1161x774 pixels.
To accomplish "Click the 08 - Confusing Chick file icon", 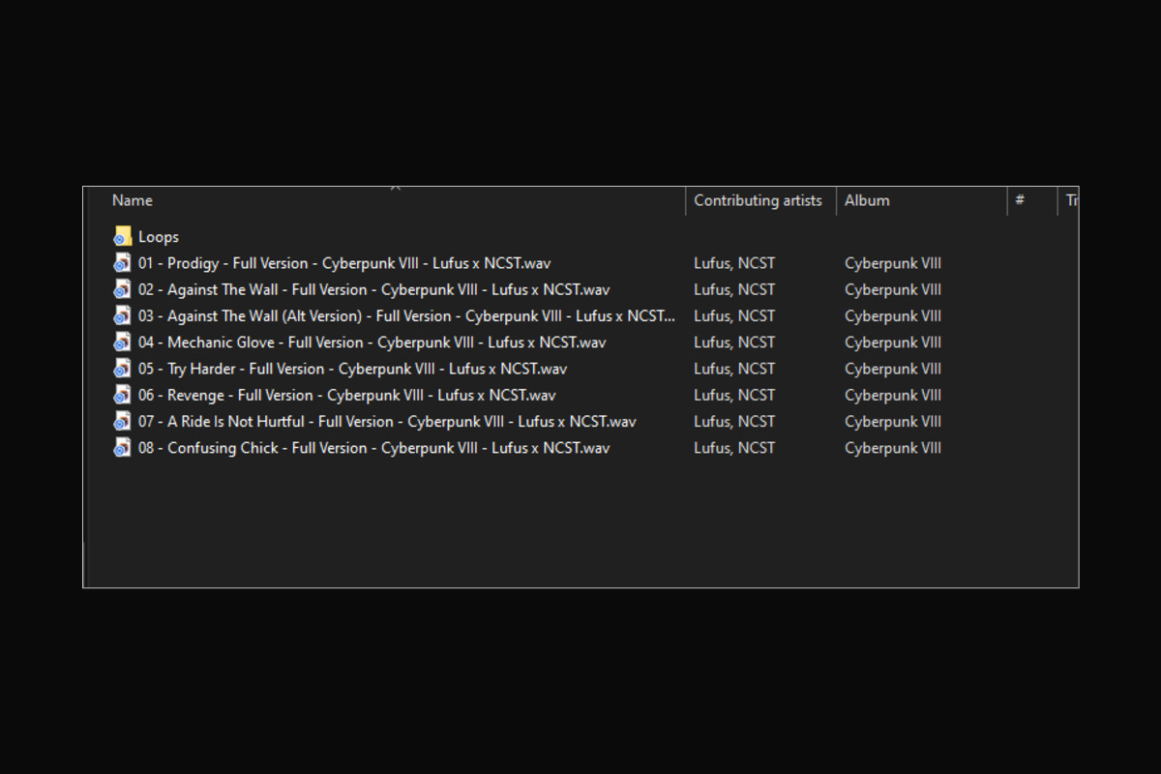I will pos(122,447).
